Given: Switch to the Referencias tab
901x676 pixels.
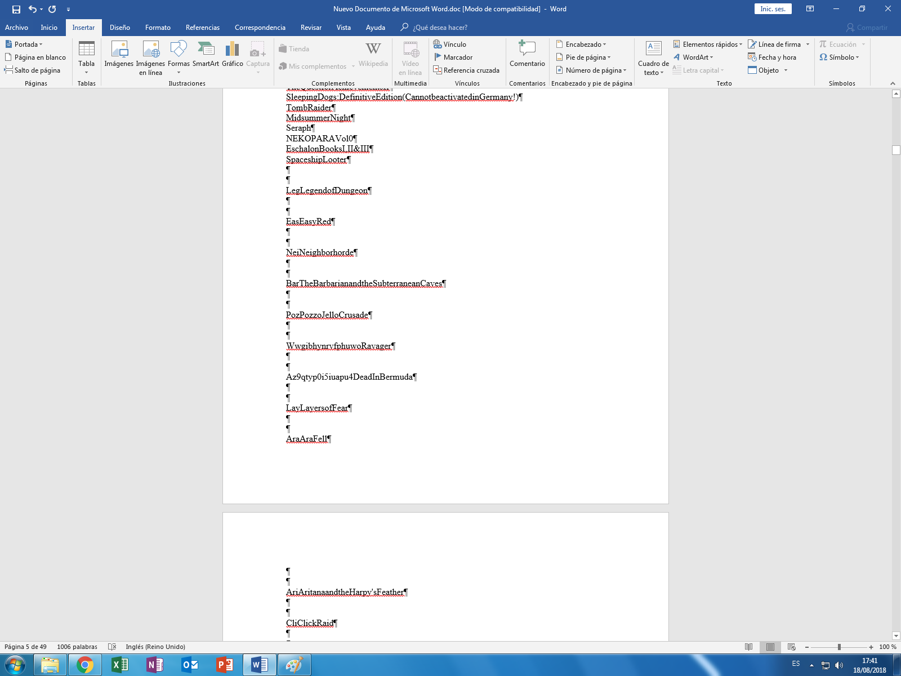Looking at the screenshot, I should tap(203, 28).
